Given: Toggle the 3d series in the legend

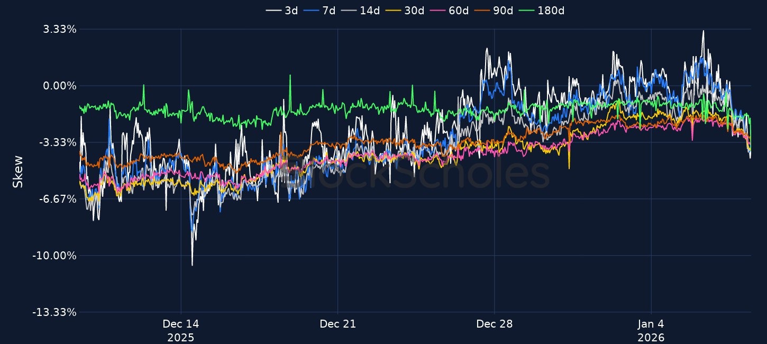Looking at the screenshot, I should [282, 10].
